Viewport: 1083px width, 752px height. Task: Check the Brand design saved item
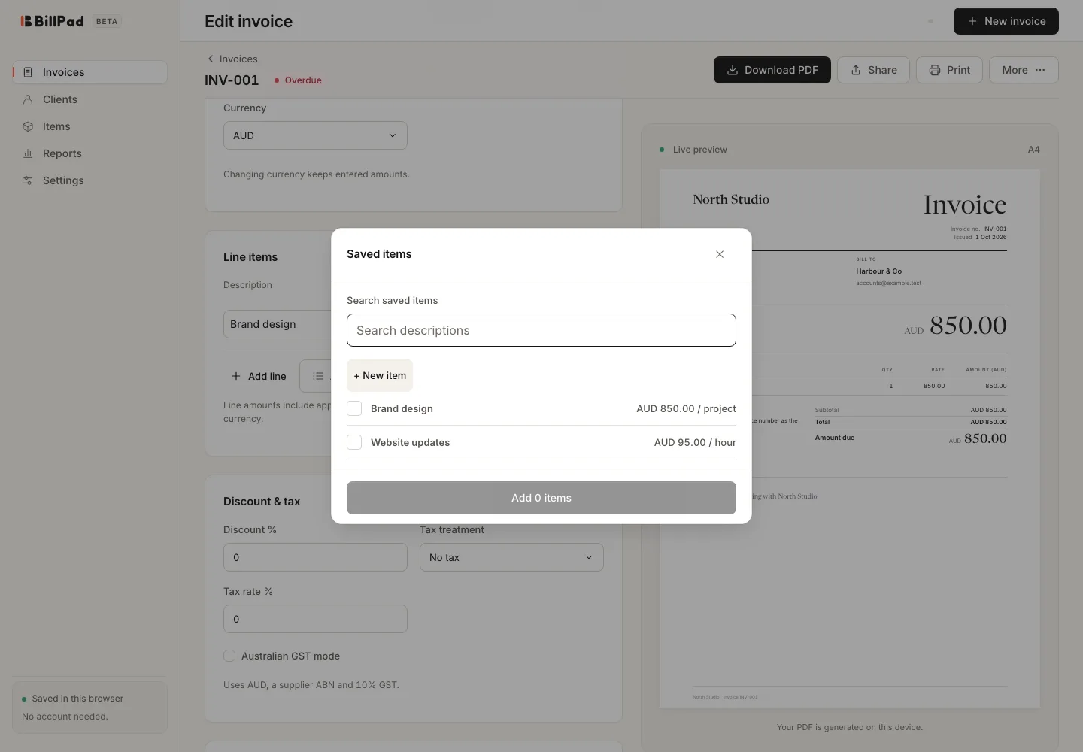354,408
